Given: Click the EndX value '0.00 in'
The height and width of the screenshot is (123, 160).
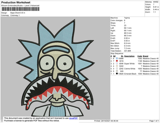Looking at the screenshot, I should tap(127, 38).
